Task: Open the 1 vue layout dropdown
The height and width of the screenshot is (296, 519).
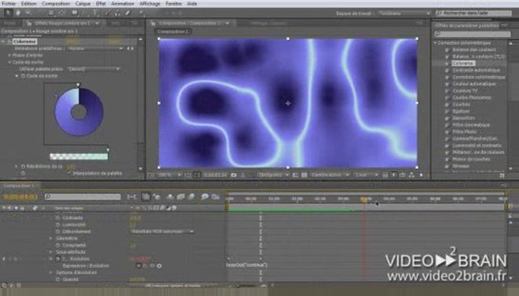Action: pos(366,175)
